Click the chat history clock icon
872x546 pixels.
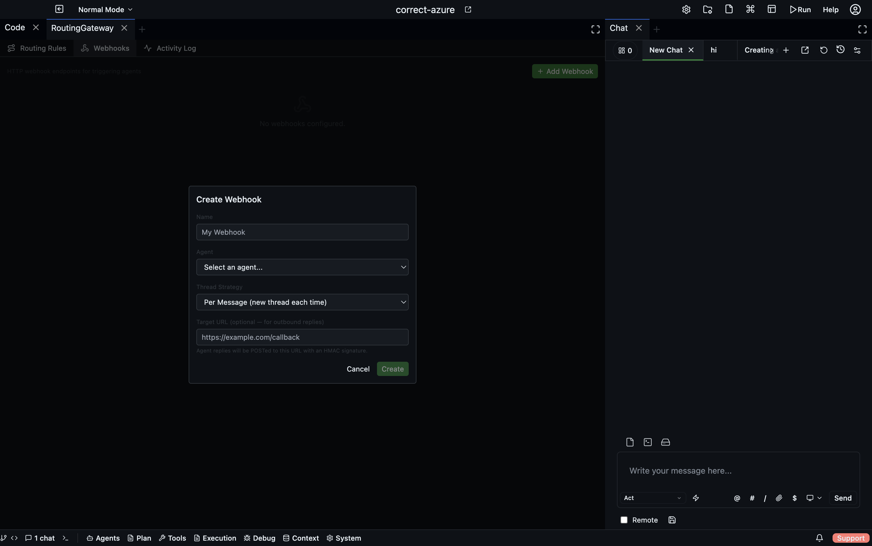pyautogui.click(x=840, y=50)
